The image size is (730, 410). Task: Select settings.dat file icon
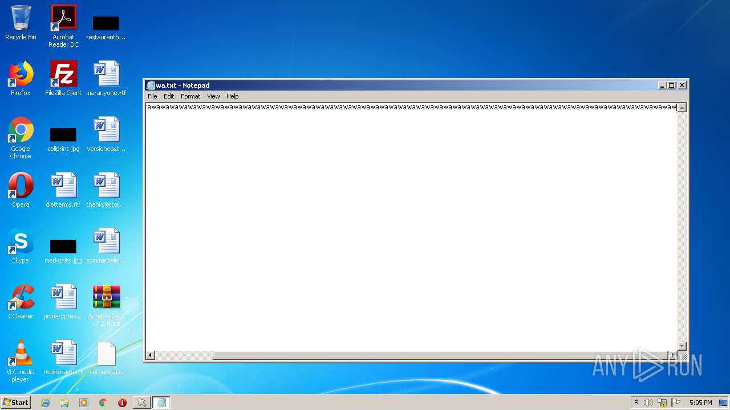pos(106,358)
